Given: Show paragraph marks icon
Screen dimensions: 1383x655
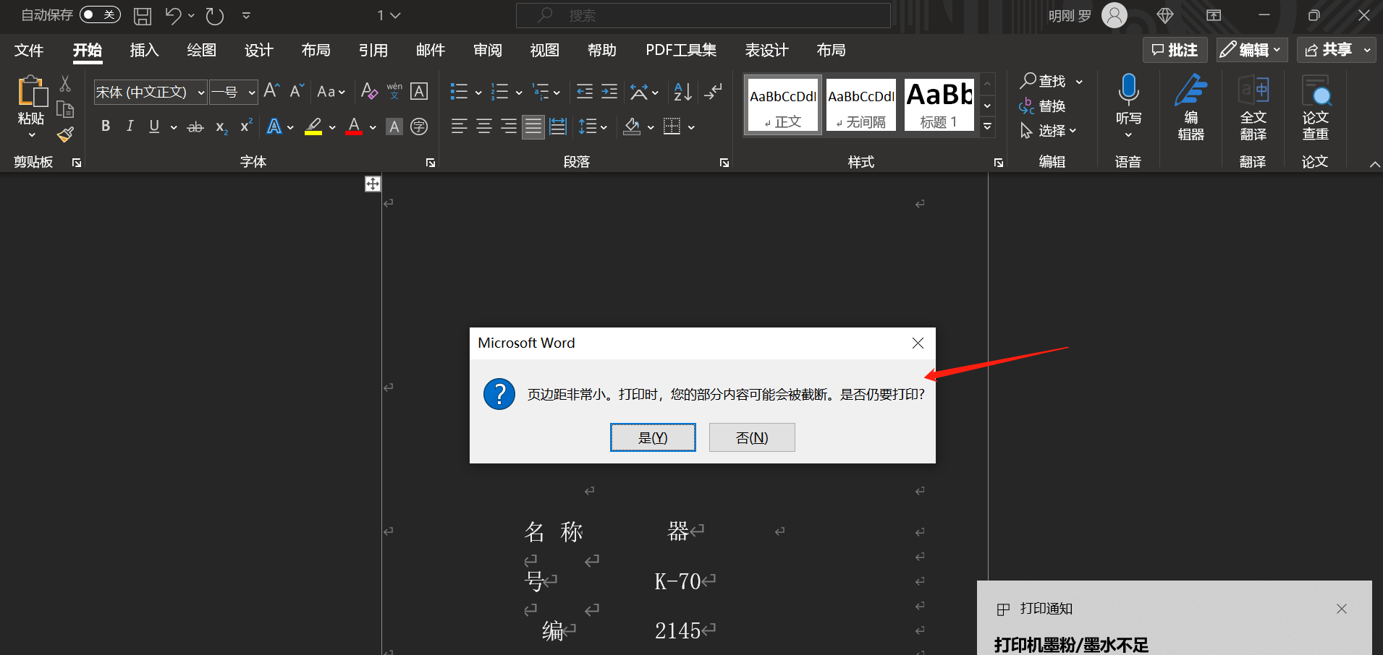Looking at the screenshot, I should coord(713,91).
